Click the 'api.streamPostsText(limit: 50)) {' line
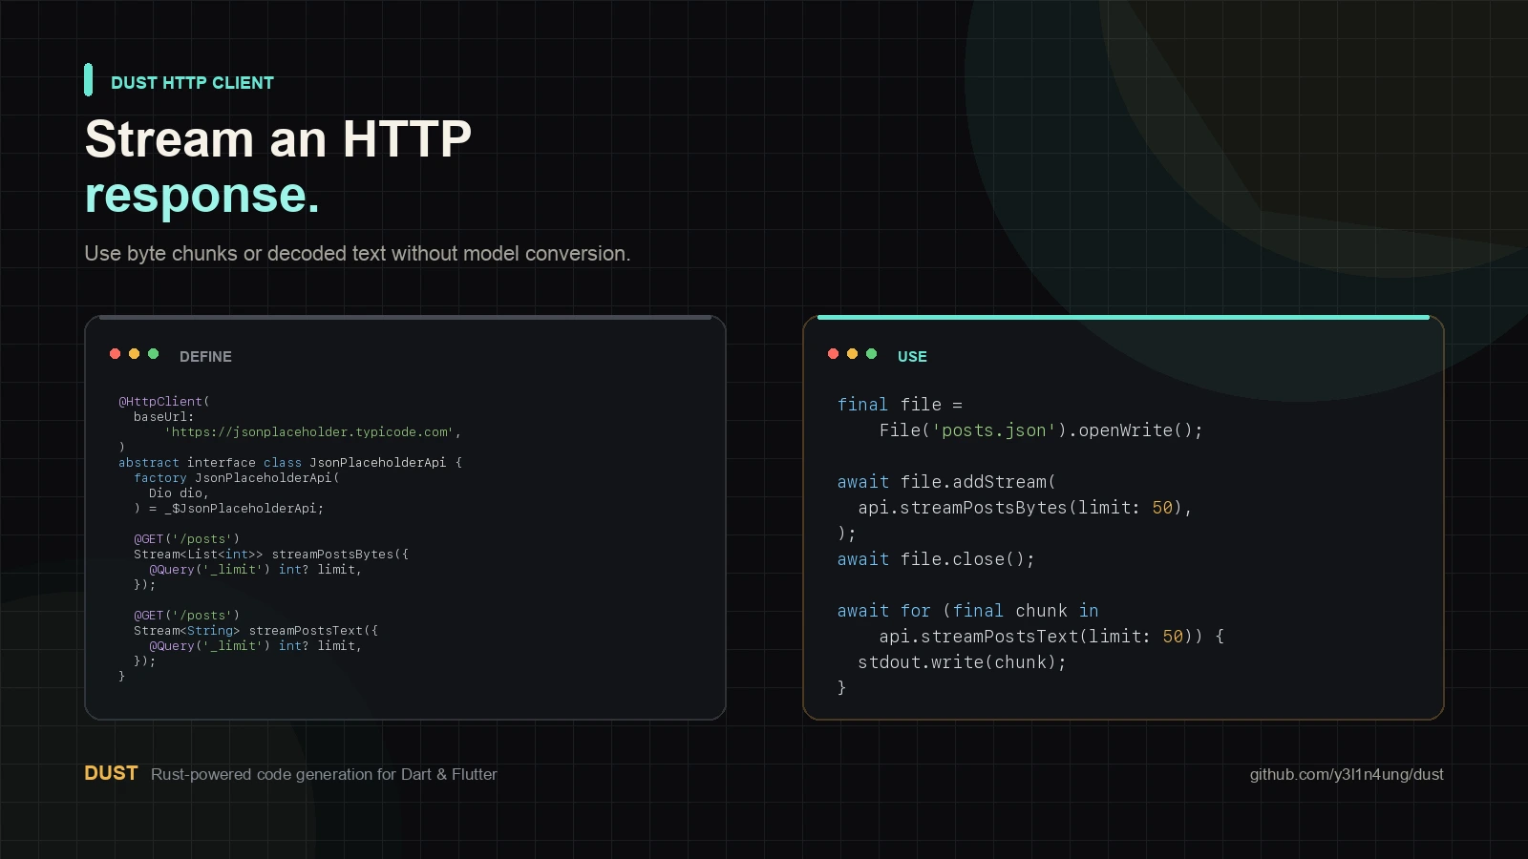Viewport: 1528px width, 859px height. (x=1051, y=637)
